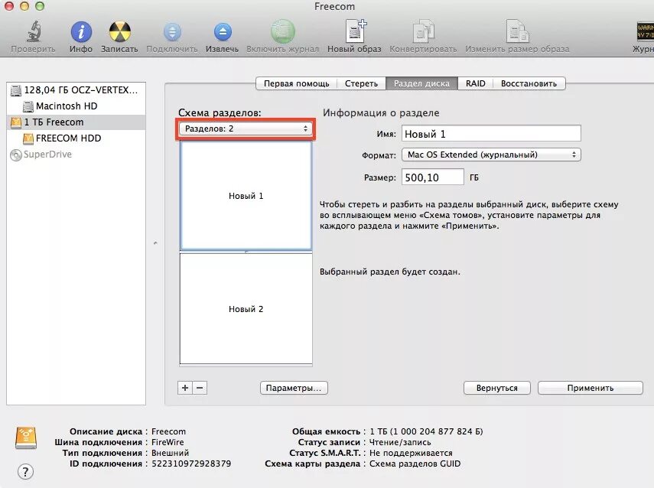654x488 pixels.
Task: Select the Новый 2 partition block
Action: pos(246,309)
